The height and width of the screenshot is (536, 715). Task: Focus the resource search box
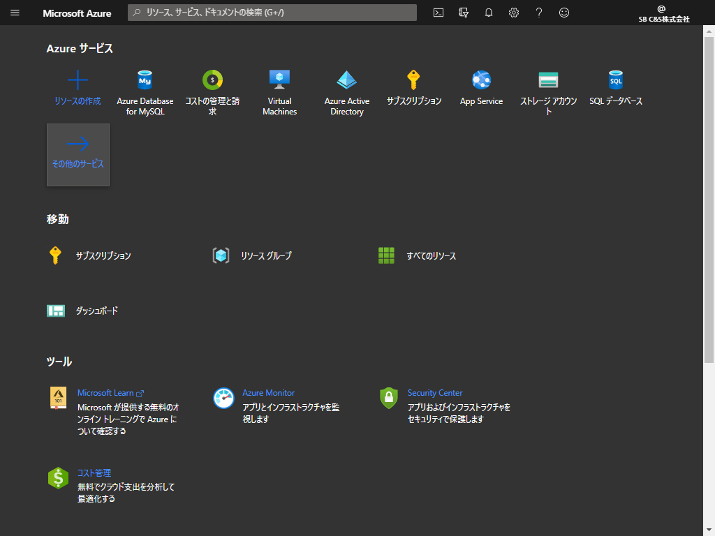pos(272,13)
